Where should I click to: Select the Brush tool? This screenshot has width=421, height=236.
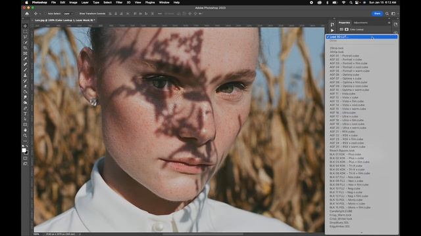[x=25, y=70]
